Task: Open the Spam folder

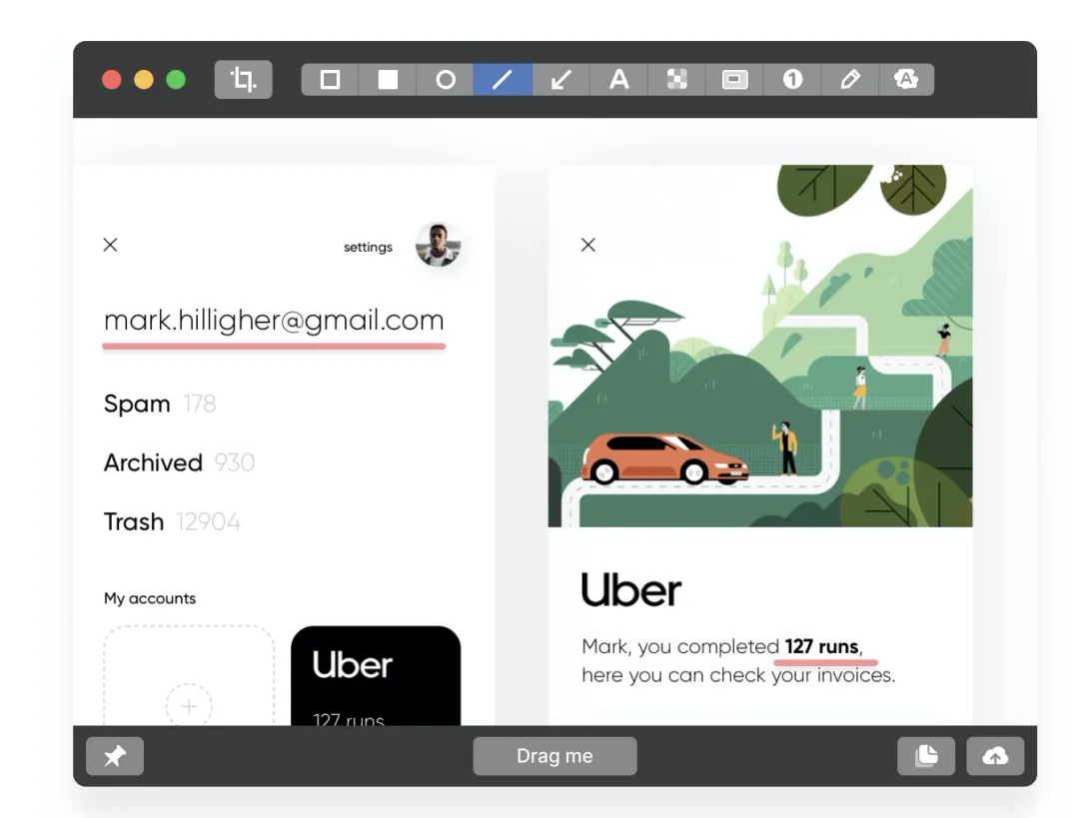Action: [160, 404]
